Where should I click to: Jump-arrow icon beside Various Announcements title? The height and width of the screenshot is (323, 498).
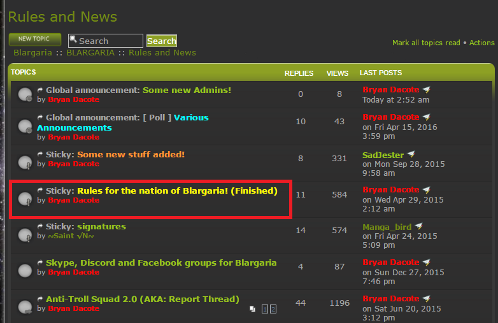tap(40, 117)
